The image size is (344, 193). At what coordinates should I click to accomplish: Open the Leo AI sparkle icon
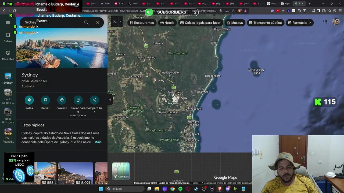point(329,11)
